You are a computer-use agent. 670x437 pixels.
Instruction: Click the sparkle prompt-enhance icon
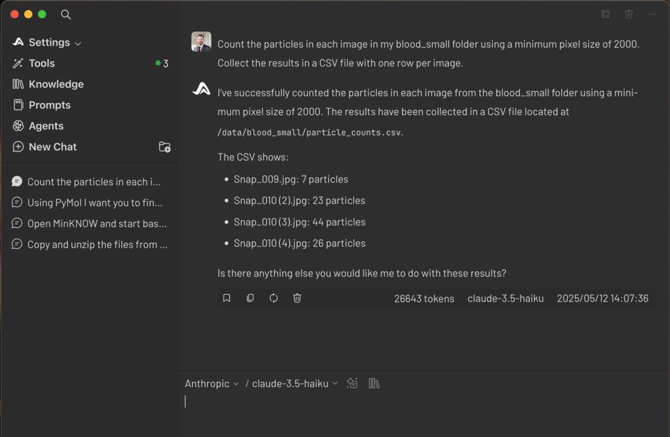point(352,384)
